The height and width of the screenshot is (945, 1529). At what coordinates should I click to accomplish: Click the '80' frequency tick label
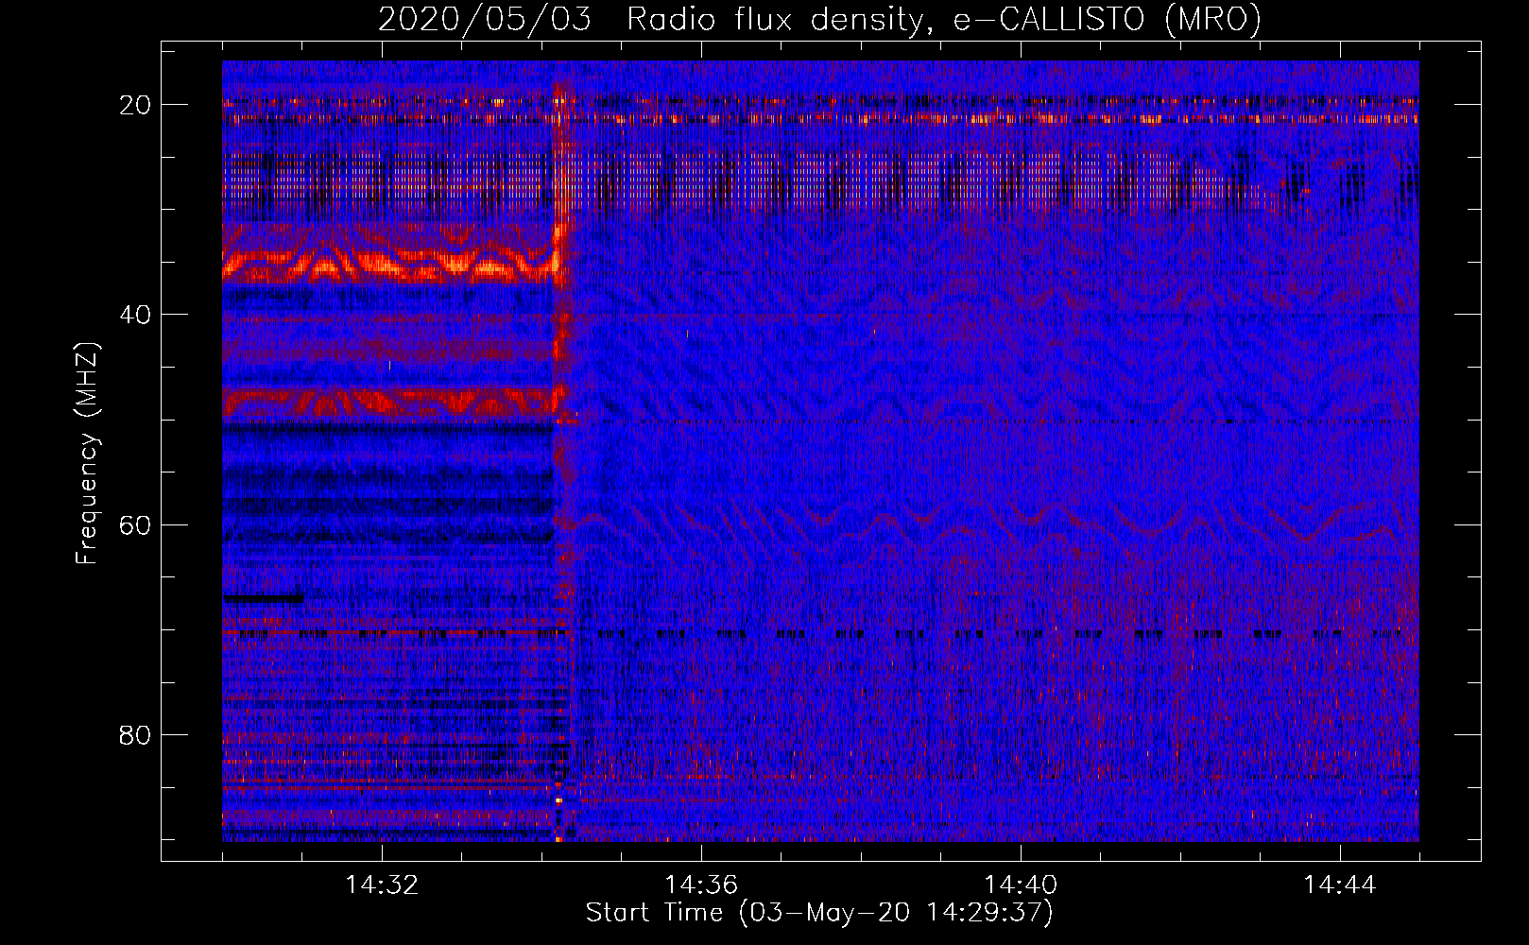point(135,734)
